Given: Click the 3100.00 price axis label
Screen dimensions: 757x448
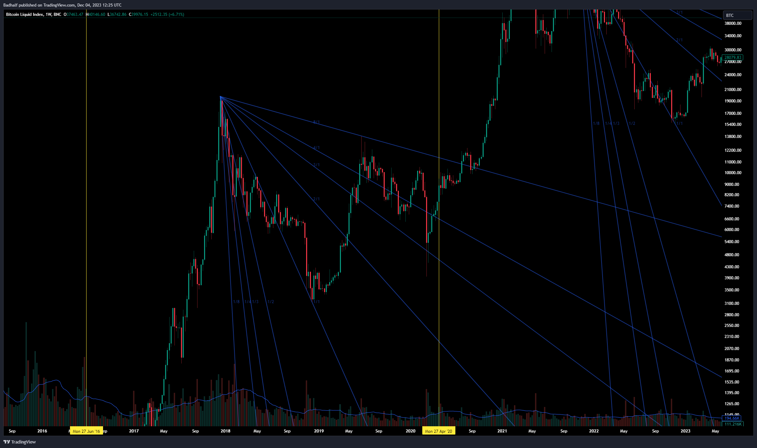Looking at the screenshot, I should 732,303.
